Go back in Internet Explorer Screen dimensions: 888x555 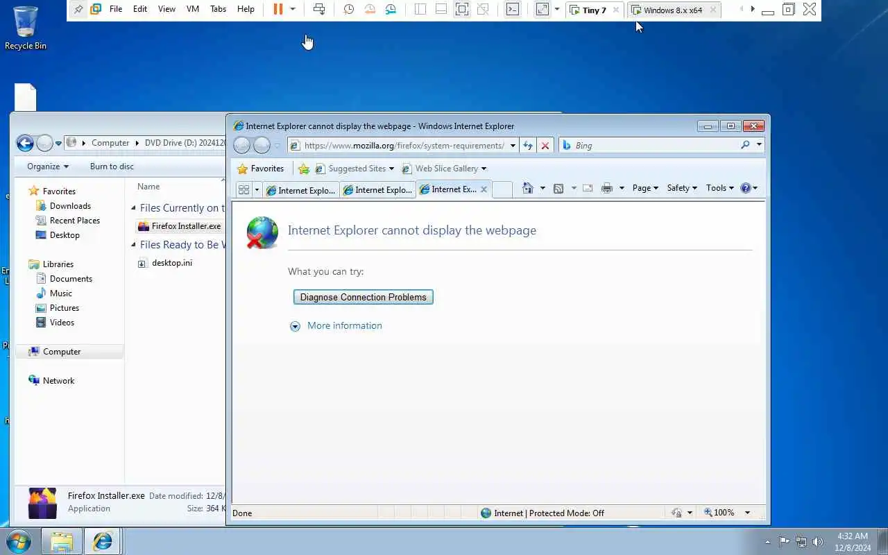tap(241, 145)
